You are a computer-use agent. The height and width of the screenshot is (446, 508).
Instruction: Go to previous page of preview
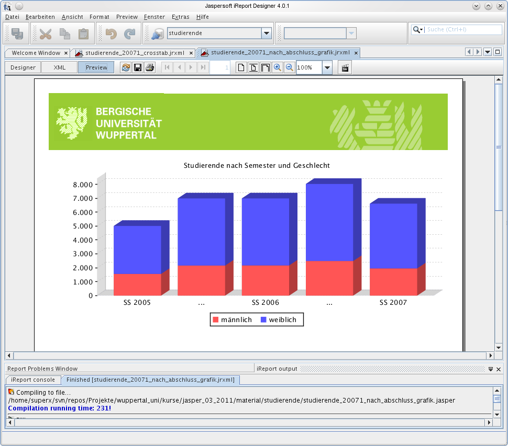point(179,67)
